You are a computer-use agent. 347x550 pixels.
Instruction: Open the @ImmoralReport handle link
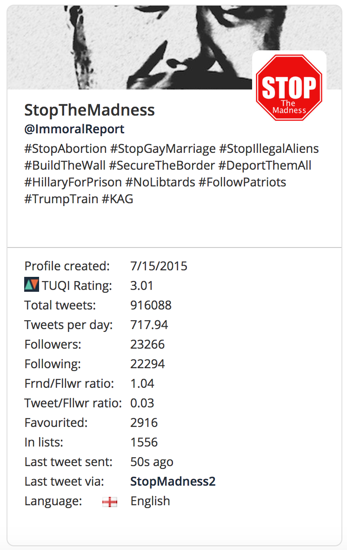click(x=74, y=129)
